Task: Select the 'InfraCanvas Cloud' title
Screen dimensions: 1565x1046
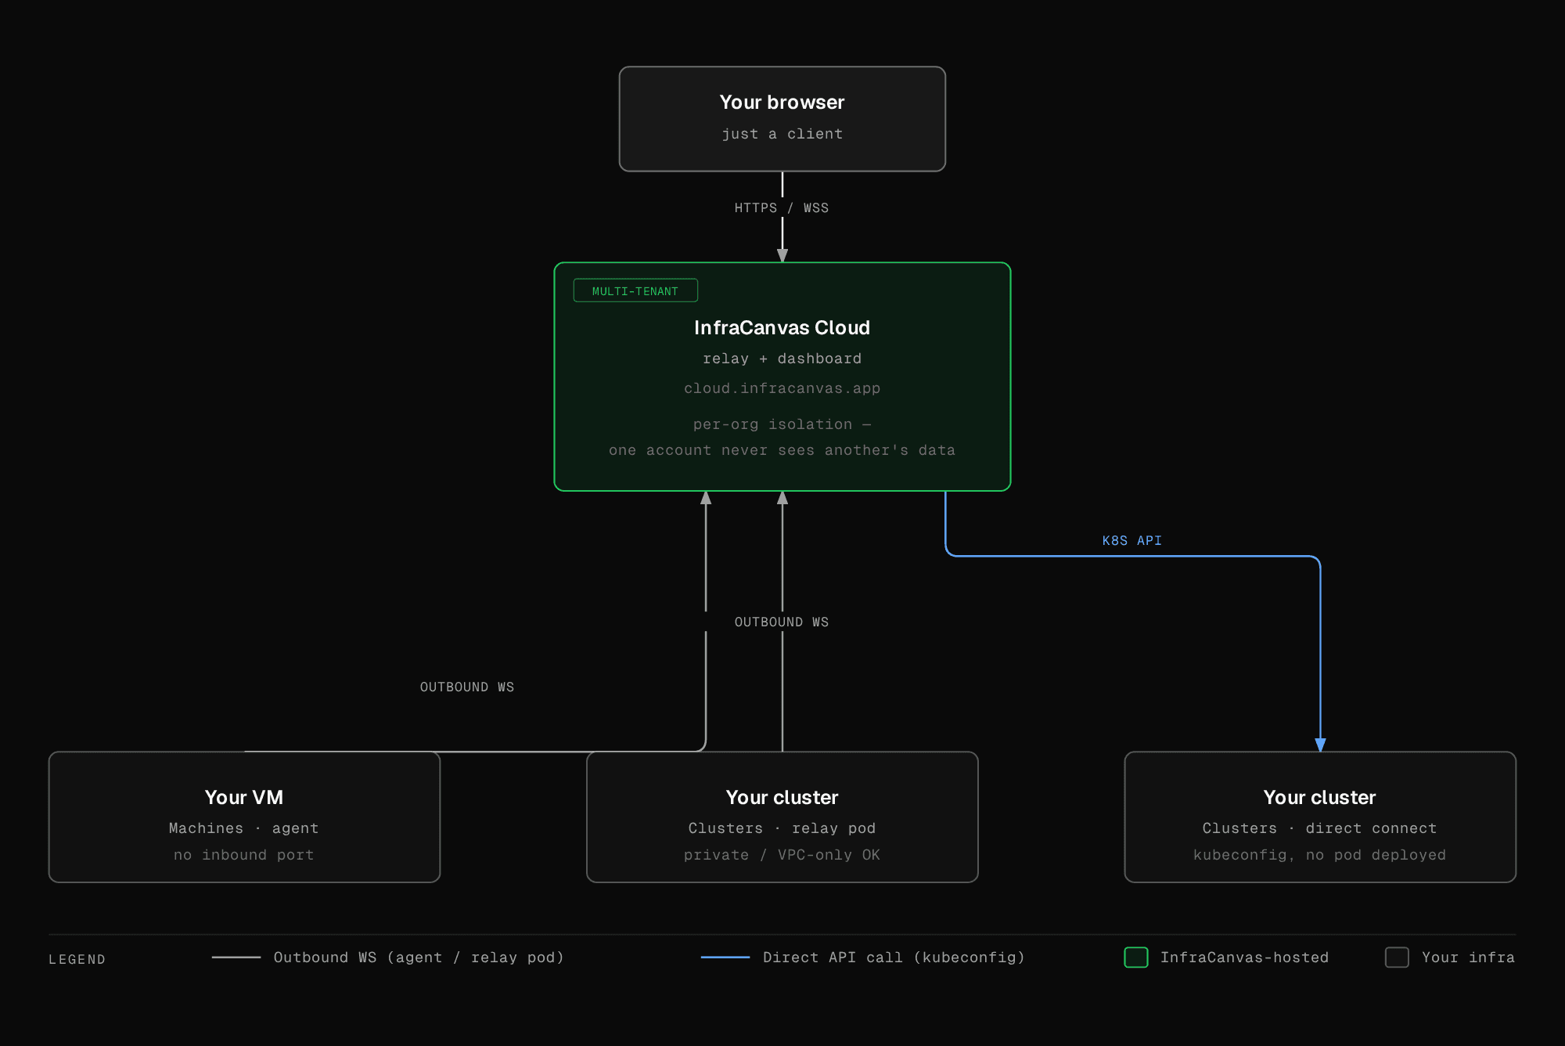Action: (782, 327)
